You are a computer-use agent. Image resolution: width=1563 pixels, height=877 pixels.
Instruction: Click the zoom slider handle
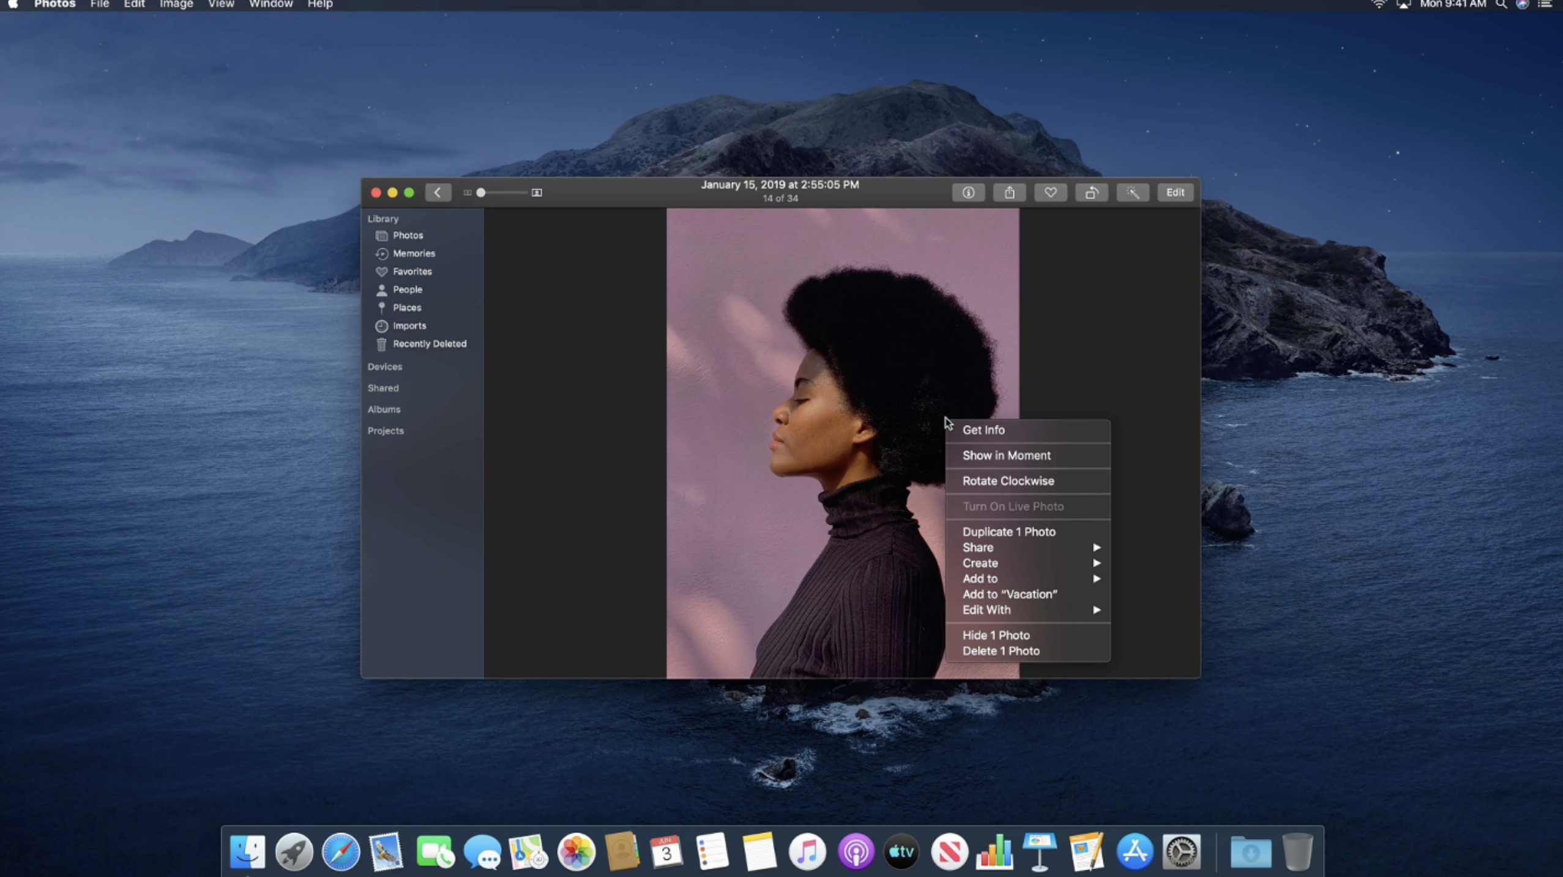click(x=481, y=193)
